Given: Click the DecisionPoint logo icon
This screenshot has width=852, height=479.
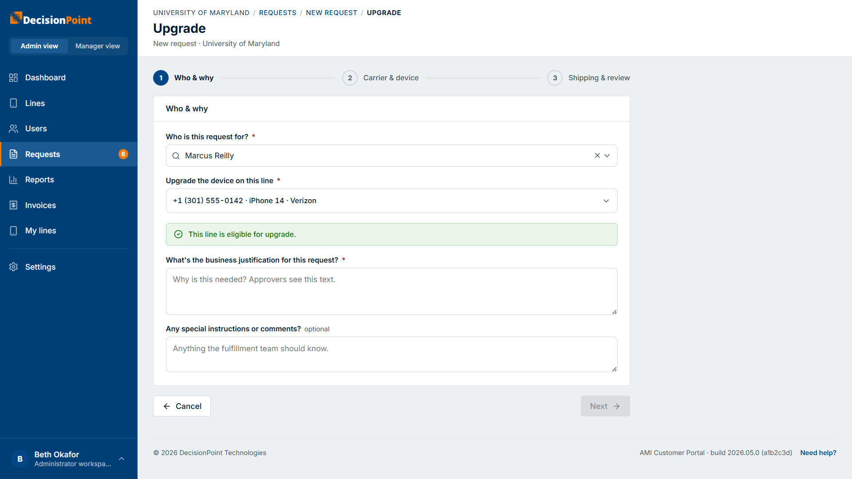Looking at the screenshot, I should point(16,18).
